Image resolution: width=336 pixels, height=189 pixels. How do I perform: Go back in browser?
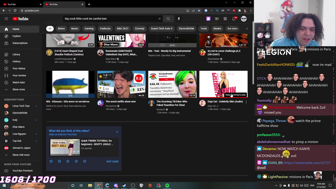click(x=4, y=10)
